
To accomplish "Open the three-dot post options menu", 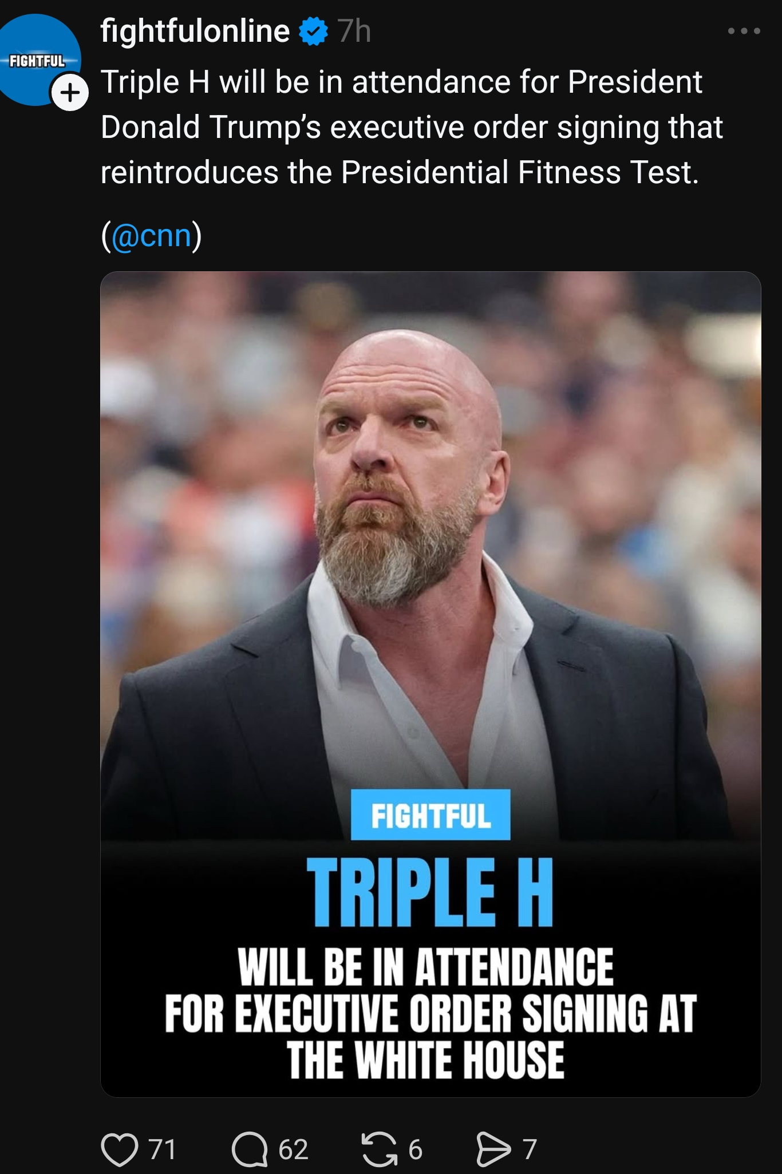I will pos(744,31).
